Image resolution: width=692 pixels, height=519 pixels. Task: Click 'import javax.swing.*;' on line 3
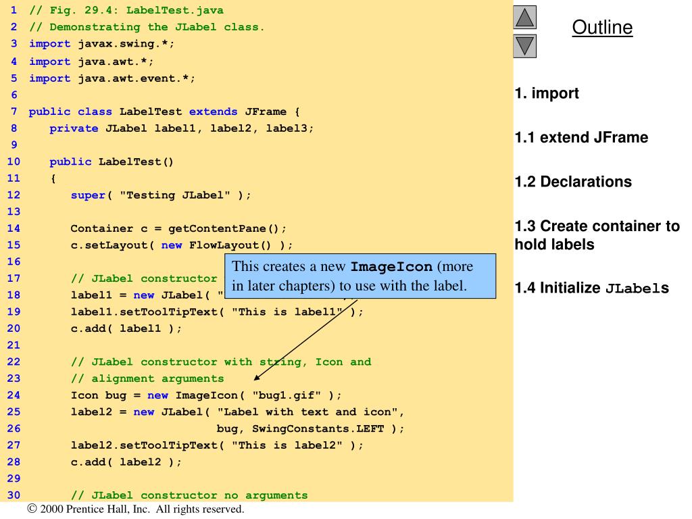click(106, 44)
